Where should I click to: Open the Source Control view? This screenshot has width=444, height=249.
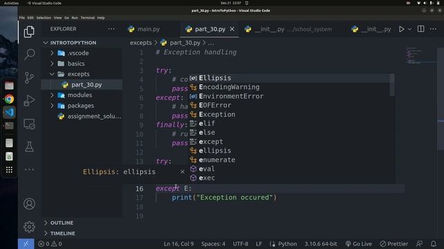tap(29, 77)
